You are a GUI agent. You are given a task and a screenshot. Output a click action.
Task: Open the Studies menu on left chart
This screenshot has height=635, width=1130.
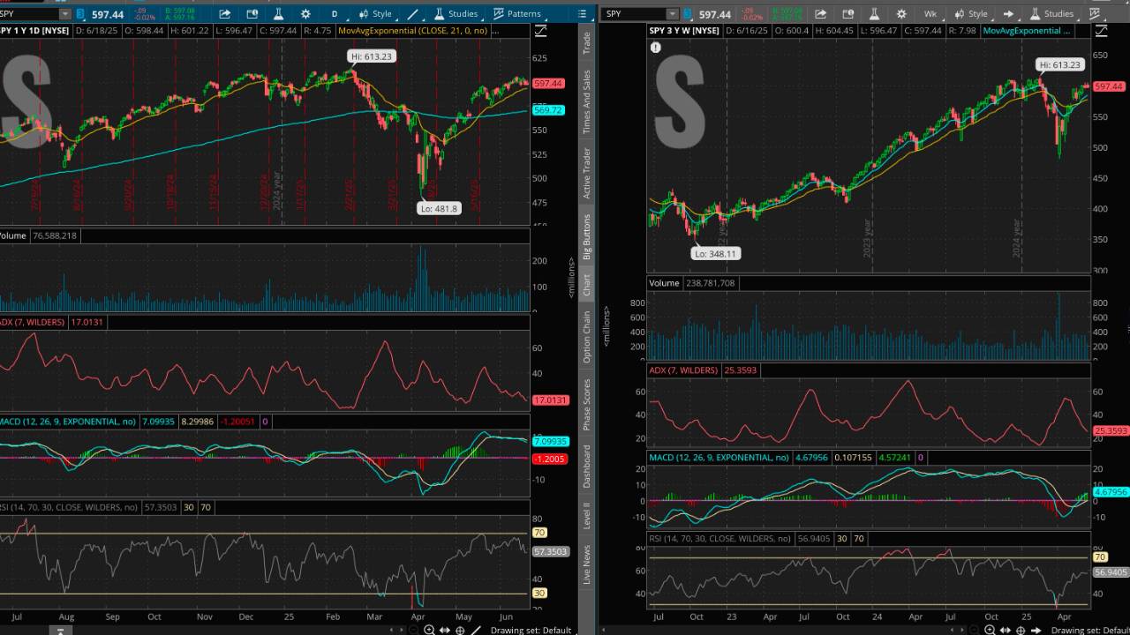[x=456, y=14]
